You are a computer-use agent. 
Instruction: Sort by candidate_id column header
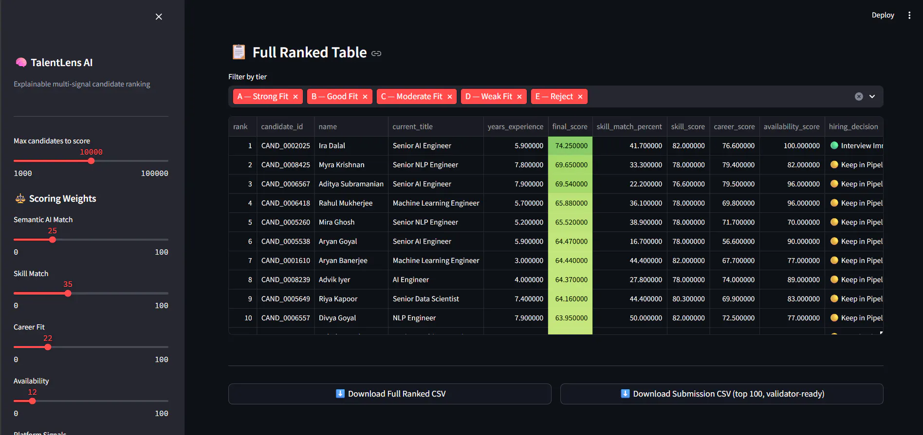285,126
